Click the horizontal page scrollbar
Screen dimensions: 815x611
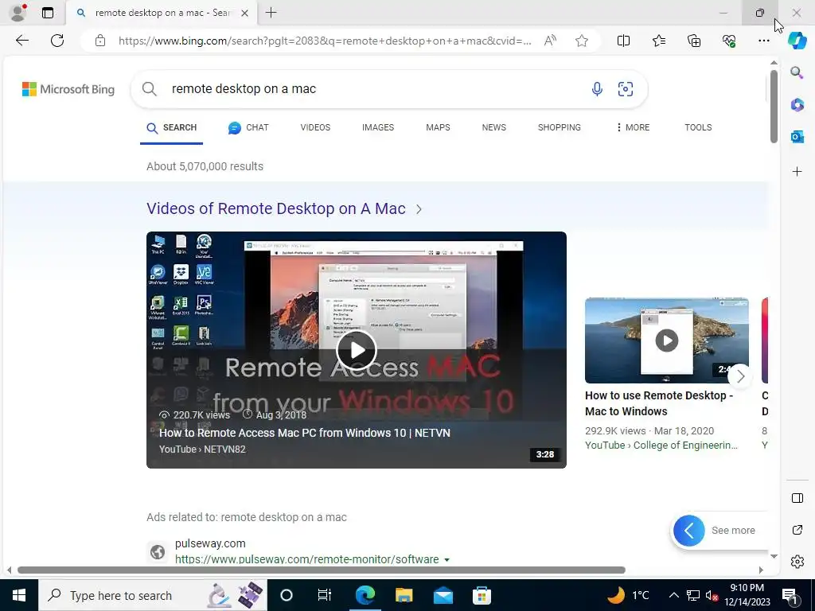[322, 570]
